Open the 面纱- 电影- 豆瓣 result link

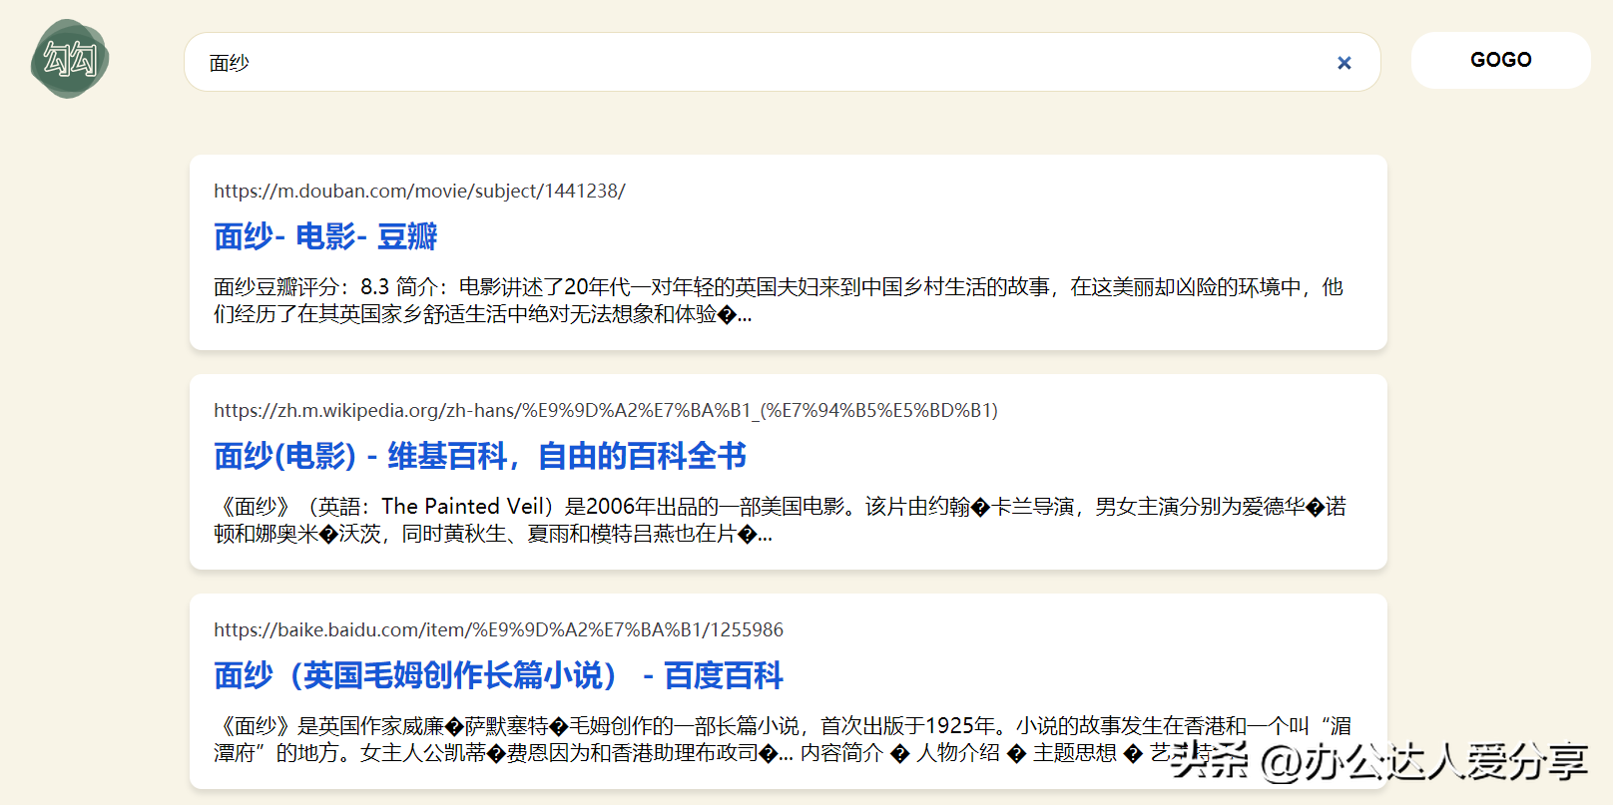(x=325, y=236)
